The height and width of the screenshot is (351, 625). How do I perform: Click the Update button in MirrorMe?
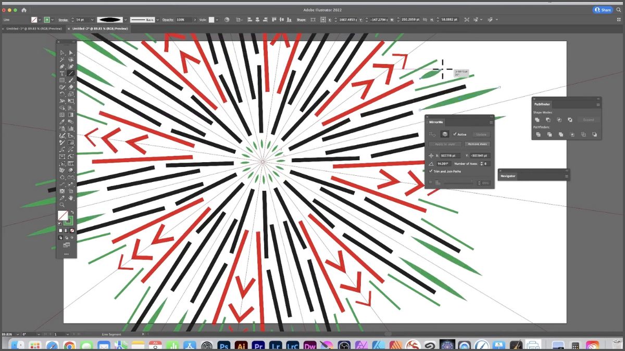pyautogui.click(x=481, y=135)
